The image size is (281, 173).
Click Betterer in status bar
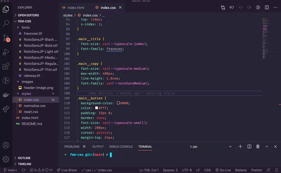tap(241, 170)
